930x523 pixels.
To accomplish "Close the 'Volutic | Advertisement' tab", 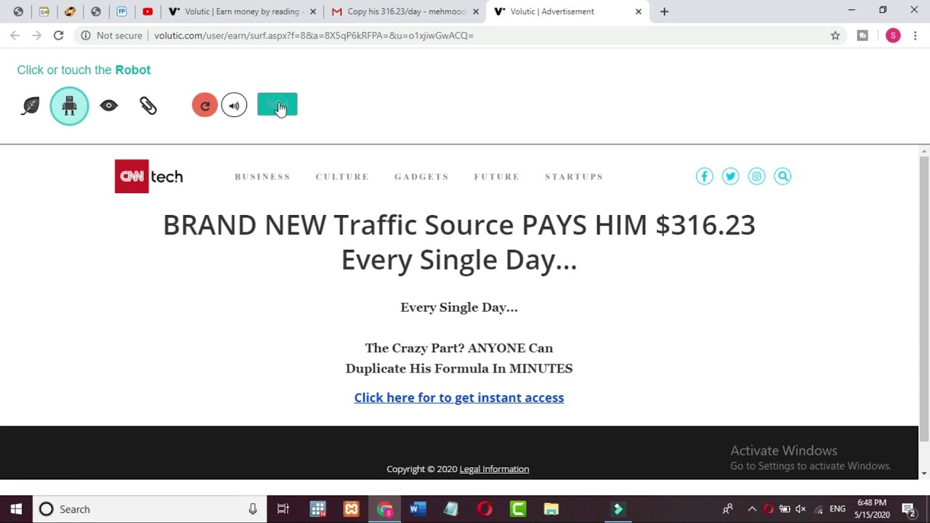I will click(639, 12).
